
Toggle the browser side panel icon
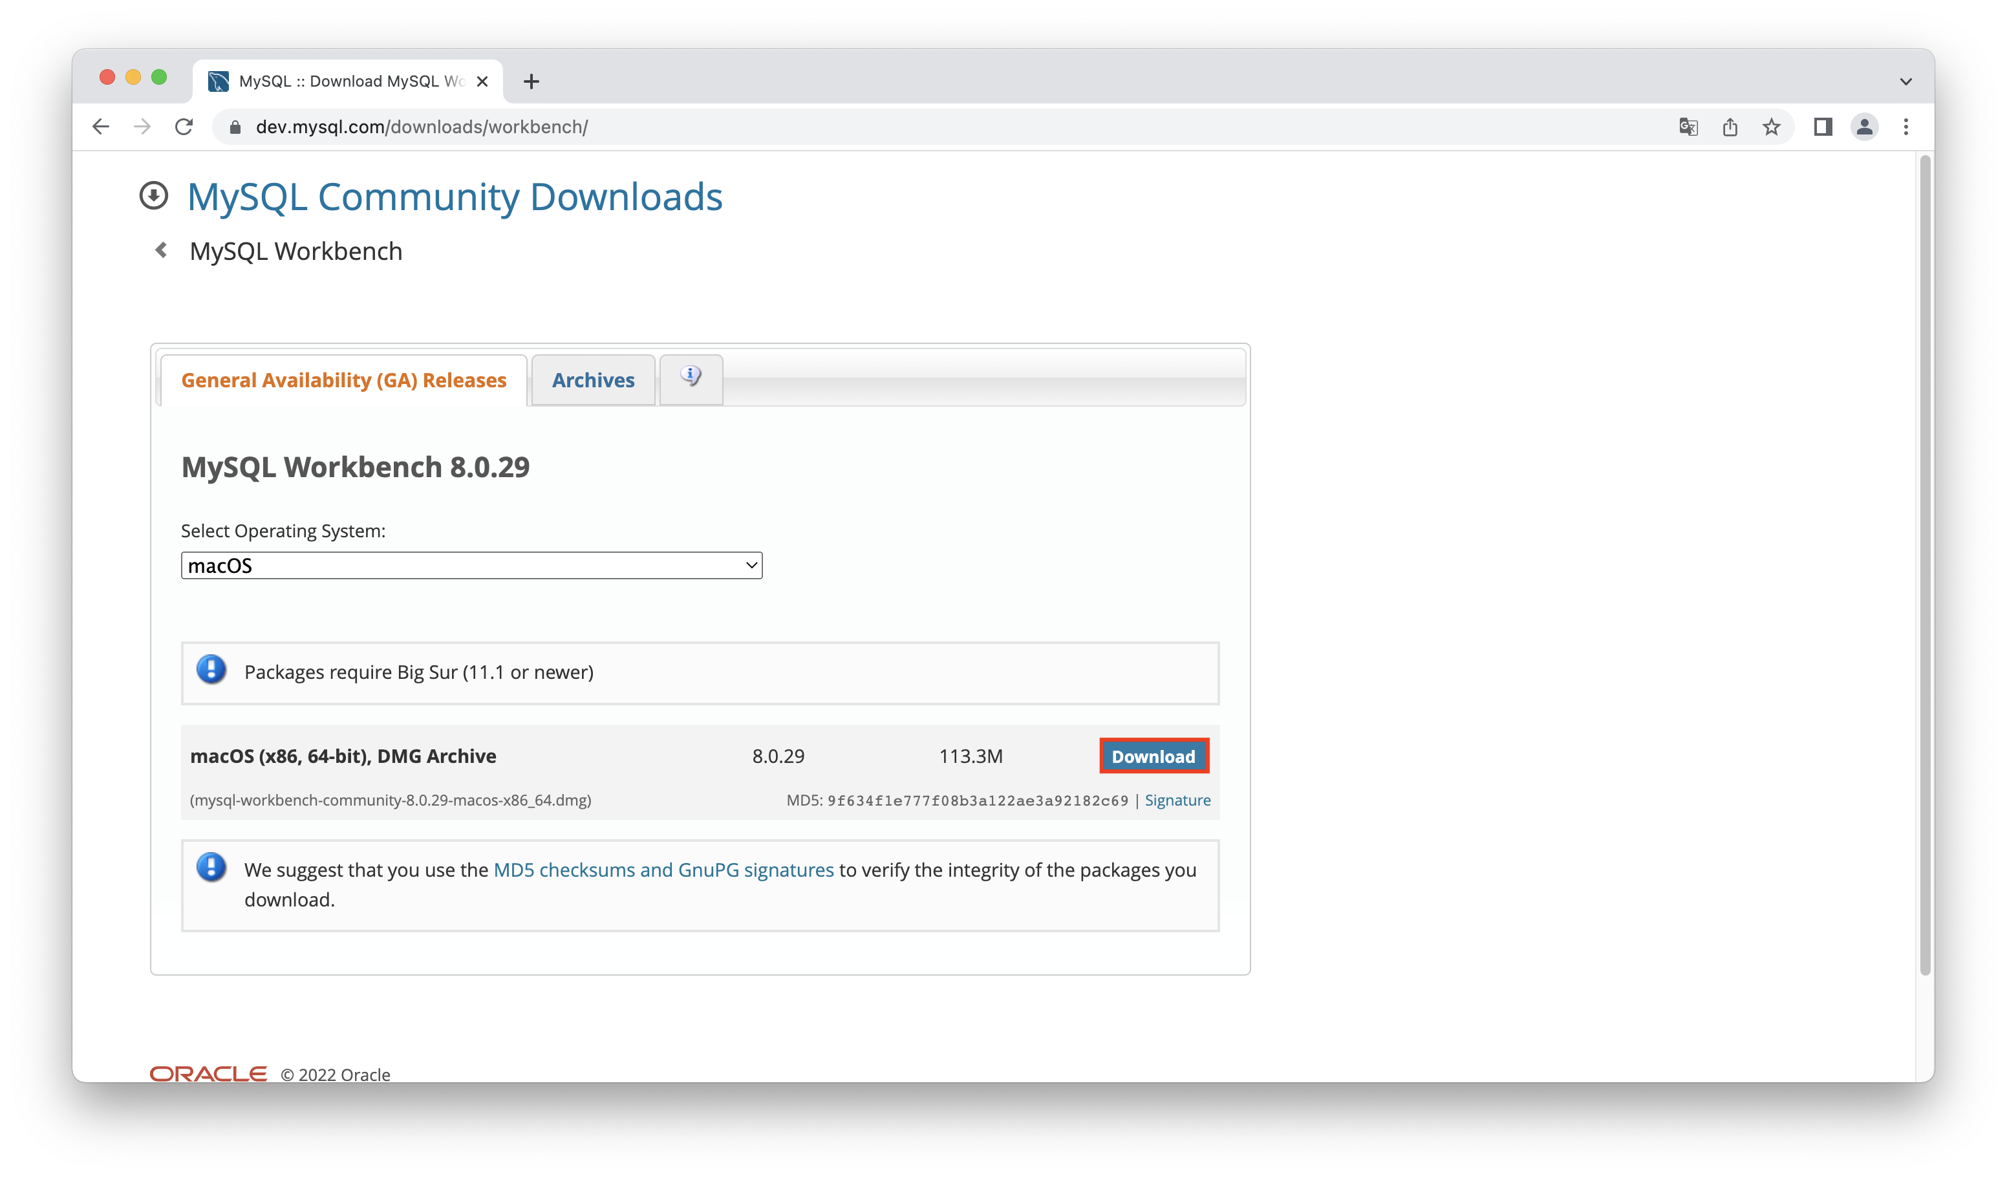click(1823, 127)
